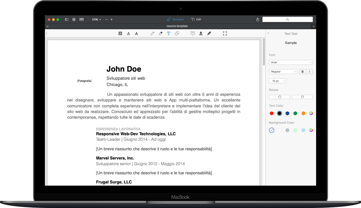This screenshot has height=208, width=361.
Task: Toggle the sidebar view icon
Action: [x=67, y=20]
